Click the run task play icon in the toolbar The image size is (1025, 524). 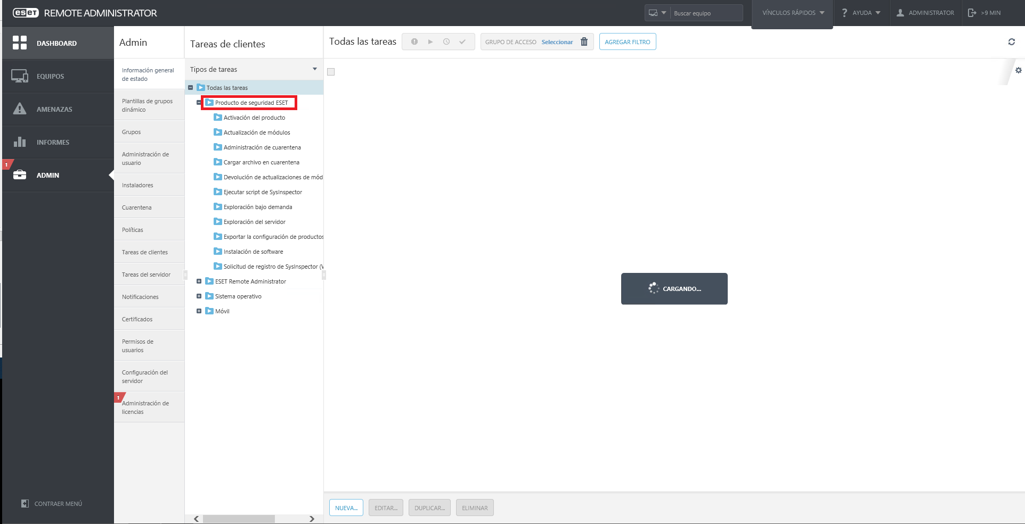pyautogui.click(x=430, y=41)
